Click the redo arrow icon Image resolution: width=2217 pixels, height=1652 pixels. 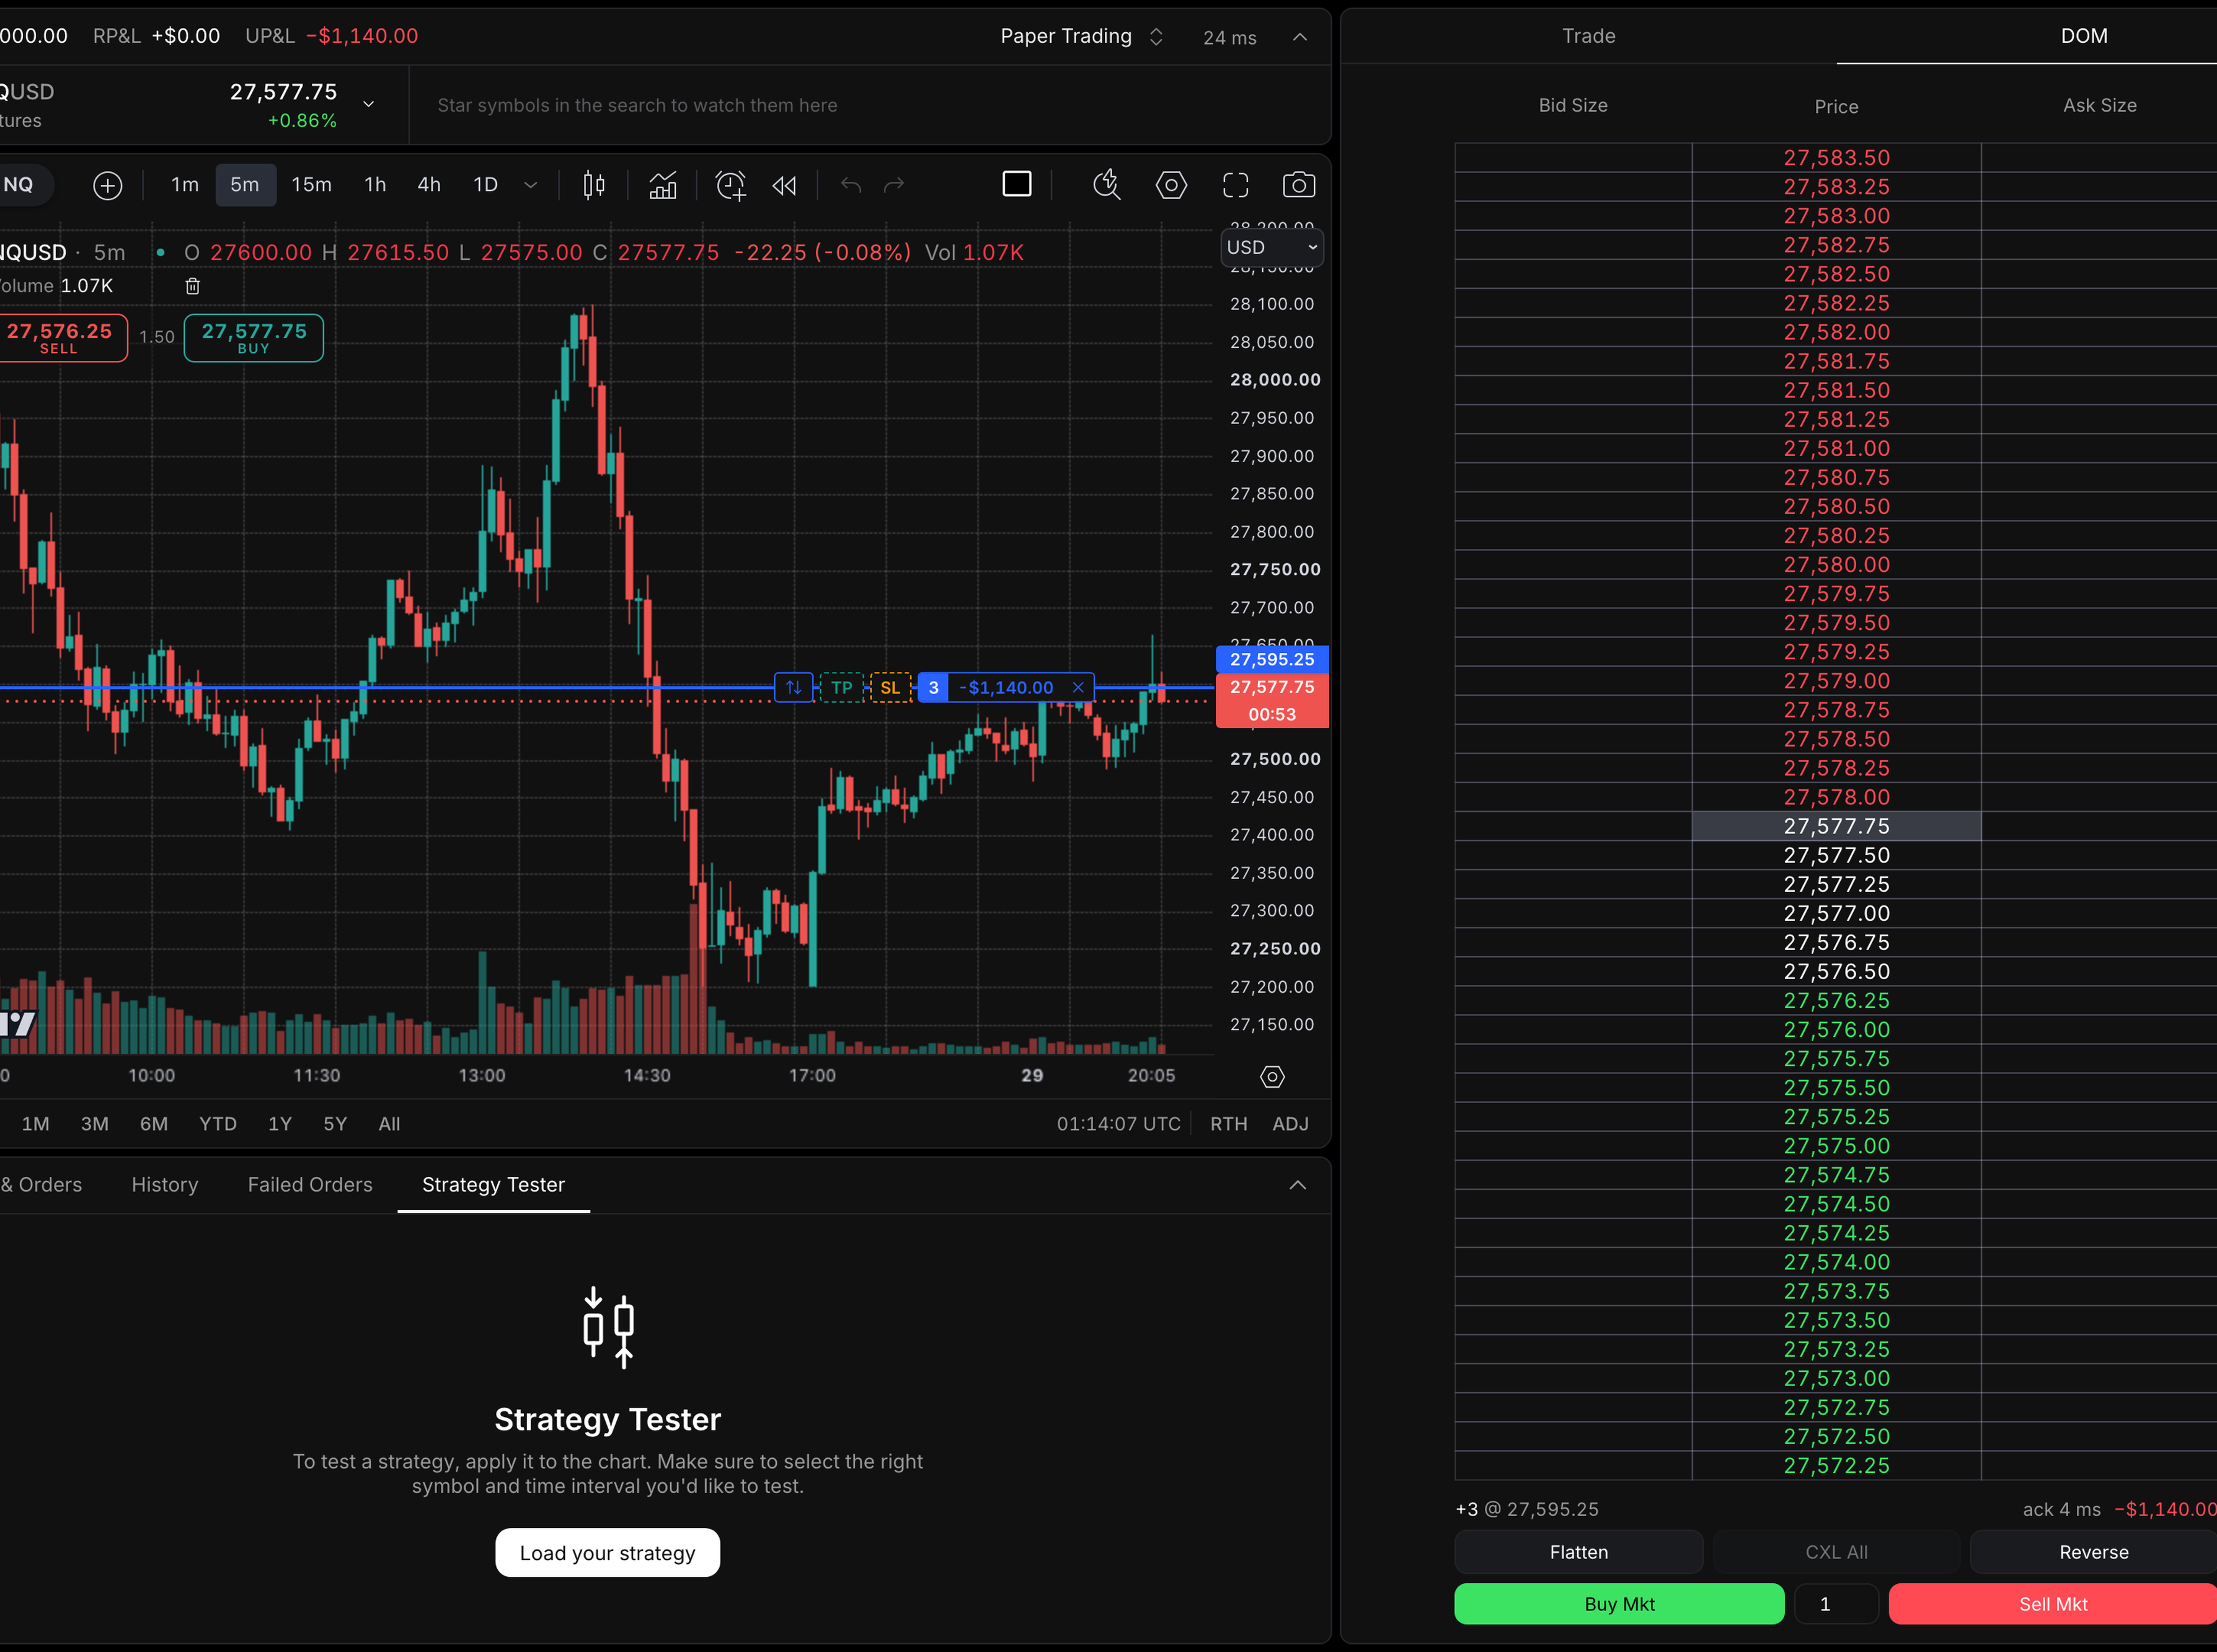pyautogui.click(x=895, y=185)
